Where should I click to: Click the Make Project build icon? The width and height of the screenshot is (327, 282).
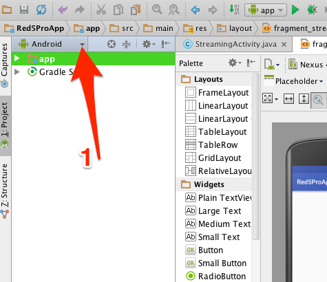234,10
